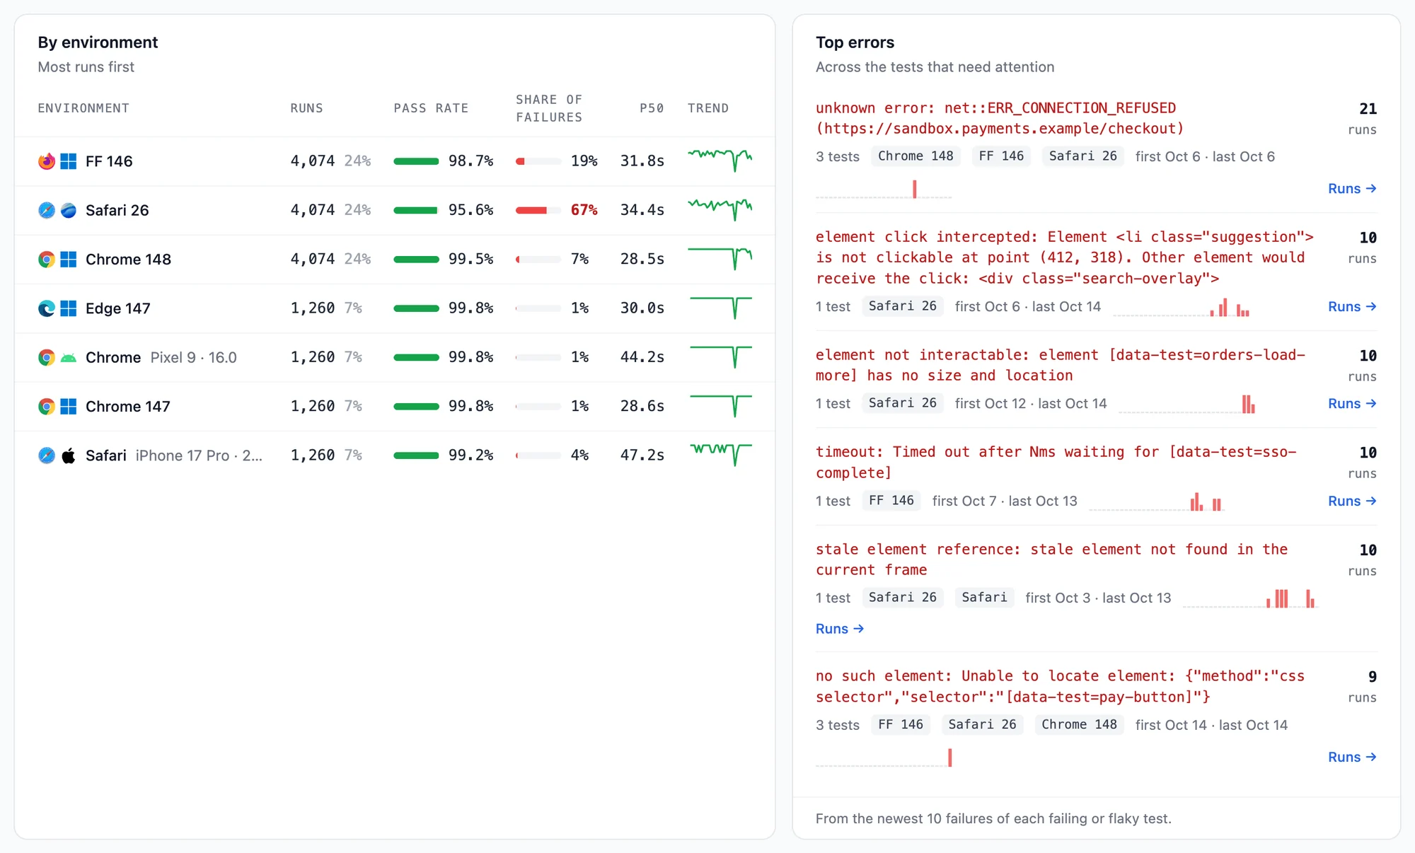Select the plain Safari tag on stale element error
This screenshot has height=853, width=1415.
click(x=984, y=598)
